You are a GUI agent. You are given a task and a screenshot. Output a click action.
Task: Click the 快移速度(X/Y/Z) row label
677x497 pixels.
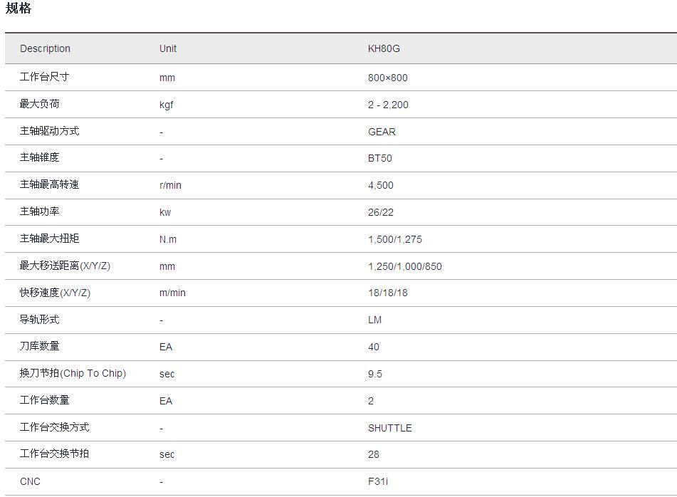coord(55,293)
